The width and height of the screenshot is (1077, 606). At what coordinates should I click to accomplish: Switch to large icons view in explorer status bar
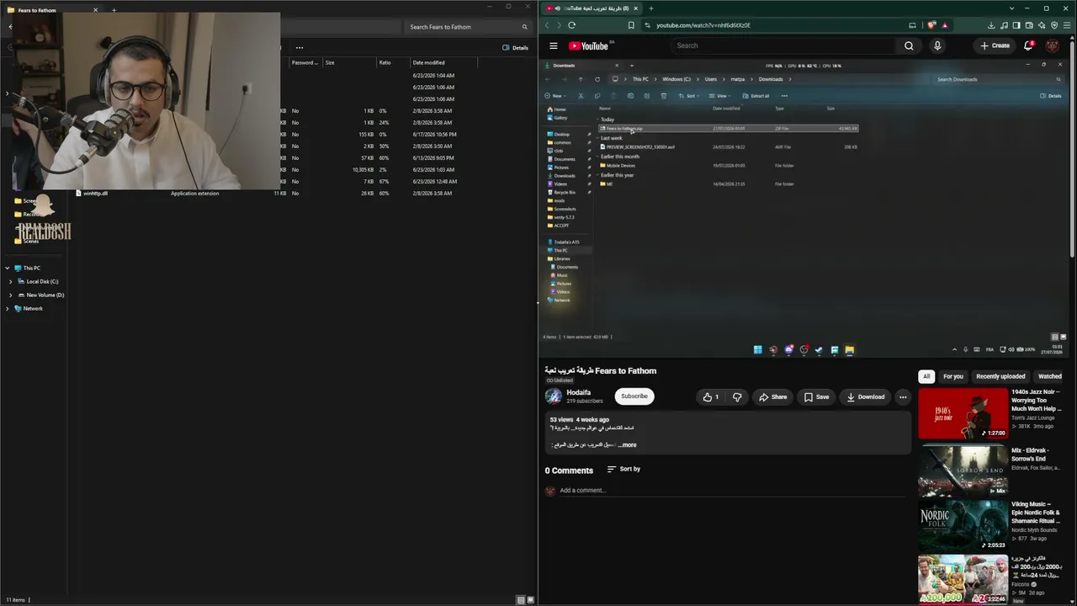pyautogui.click(x=531, y=600)
